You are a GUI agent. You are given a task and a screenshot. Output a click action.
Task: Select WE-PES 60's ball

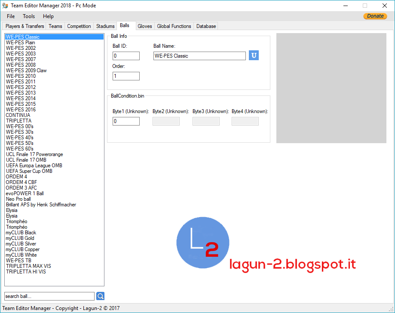click(x=55, y=149)
